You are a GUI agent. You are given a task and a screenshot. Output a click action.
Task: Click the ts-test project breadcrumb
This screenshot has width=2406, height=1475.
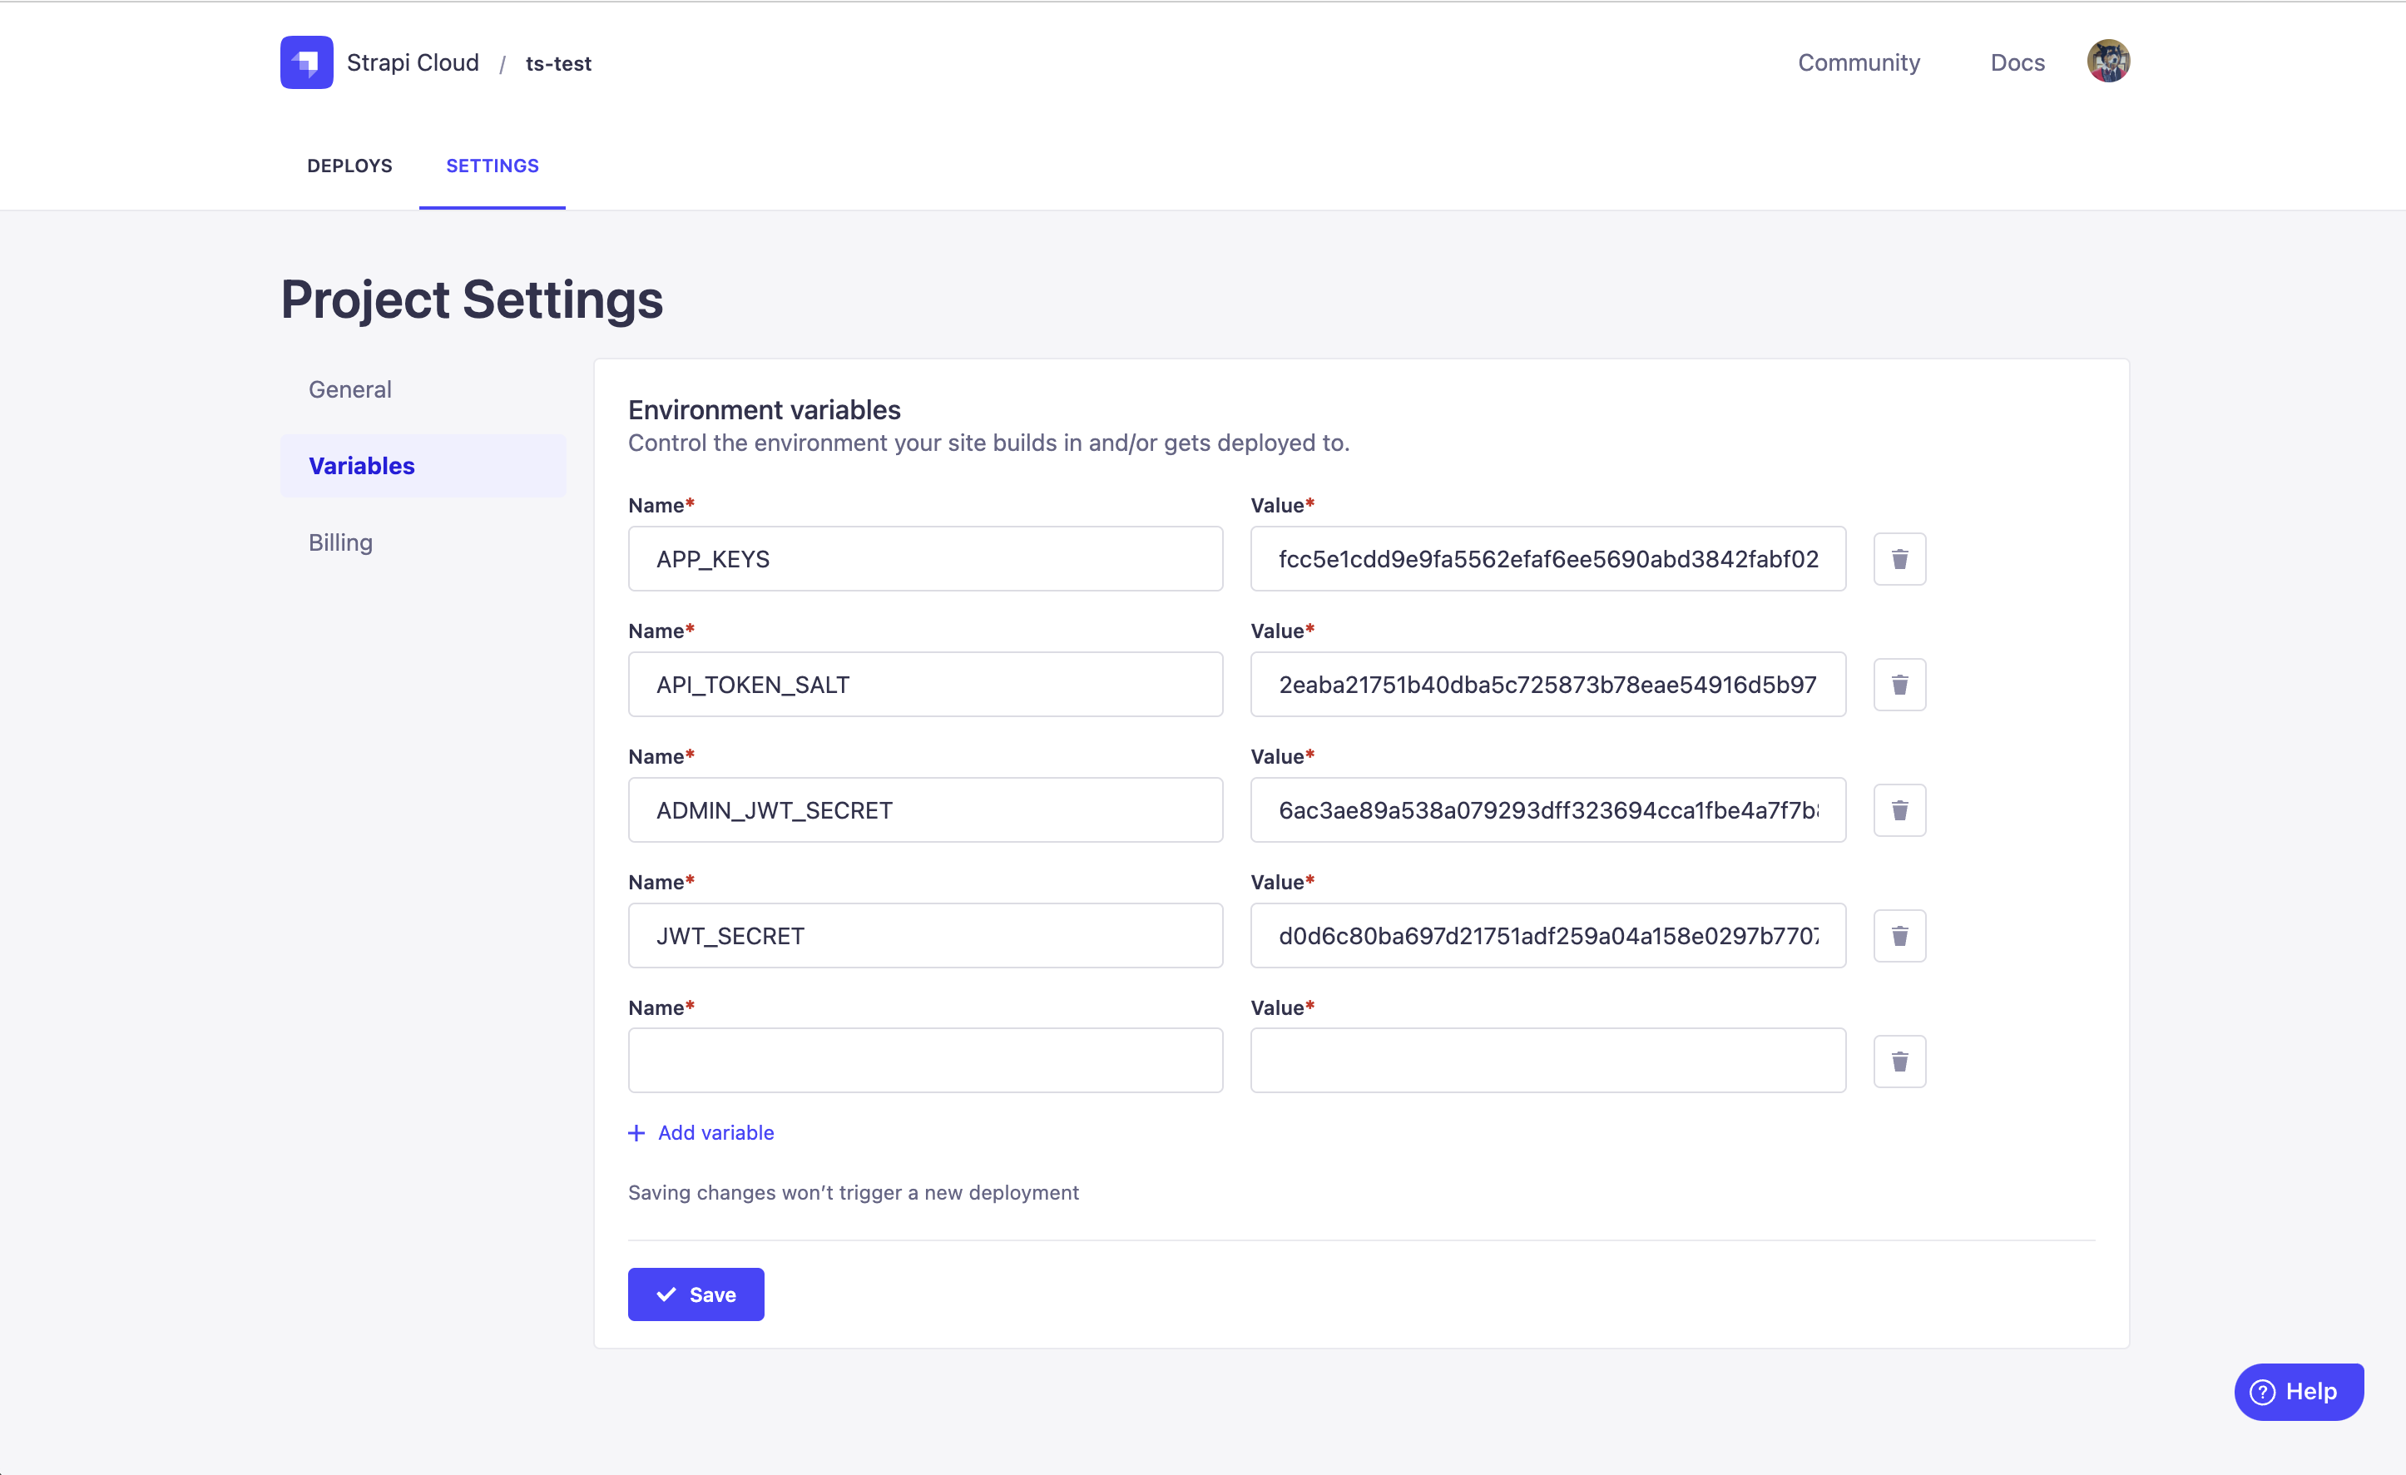click(558, 63)
